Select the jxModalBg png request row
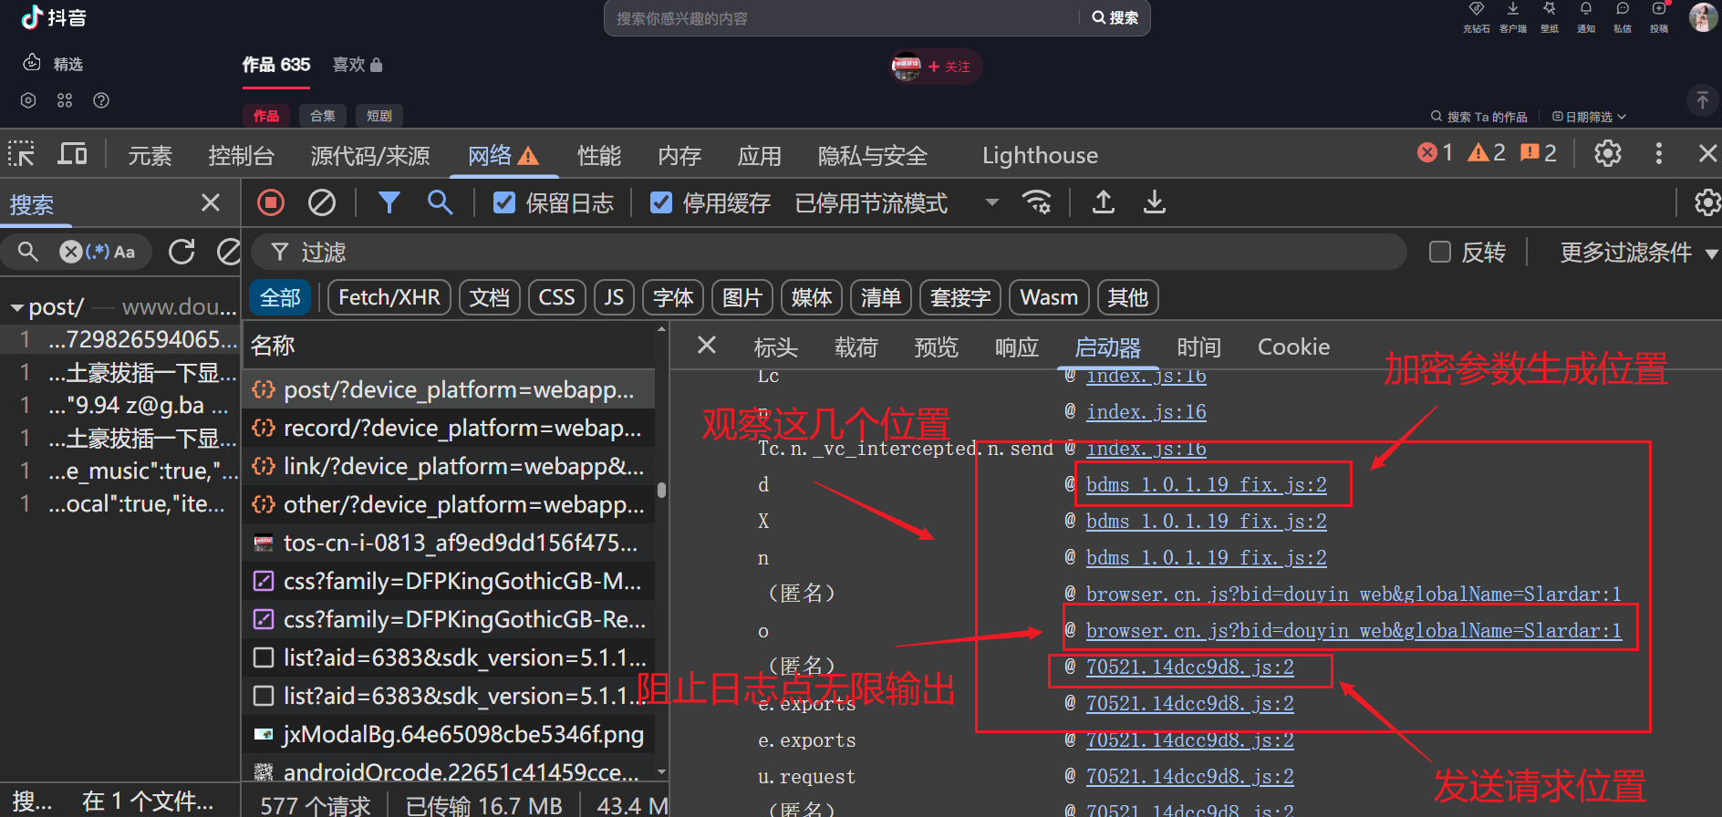 [448, 734]
